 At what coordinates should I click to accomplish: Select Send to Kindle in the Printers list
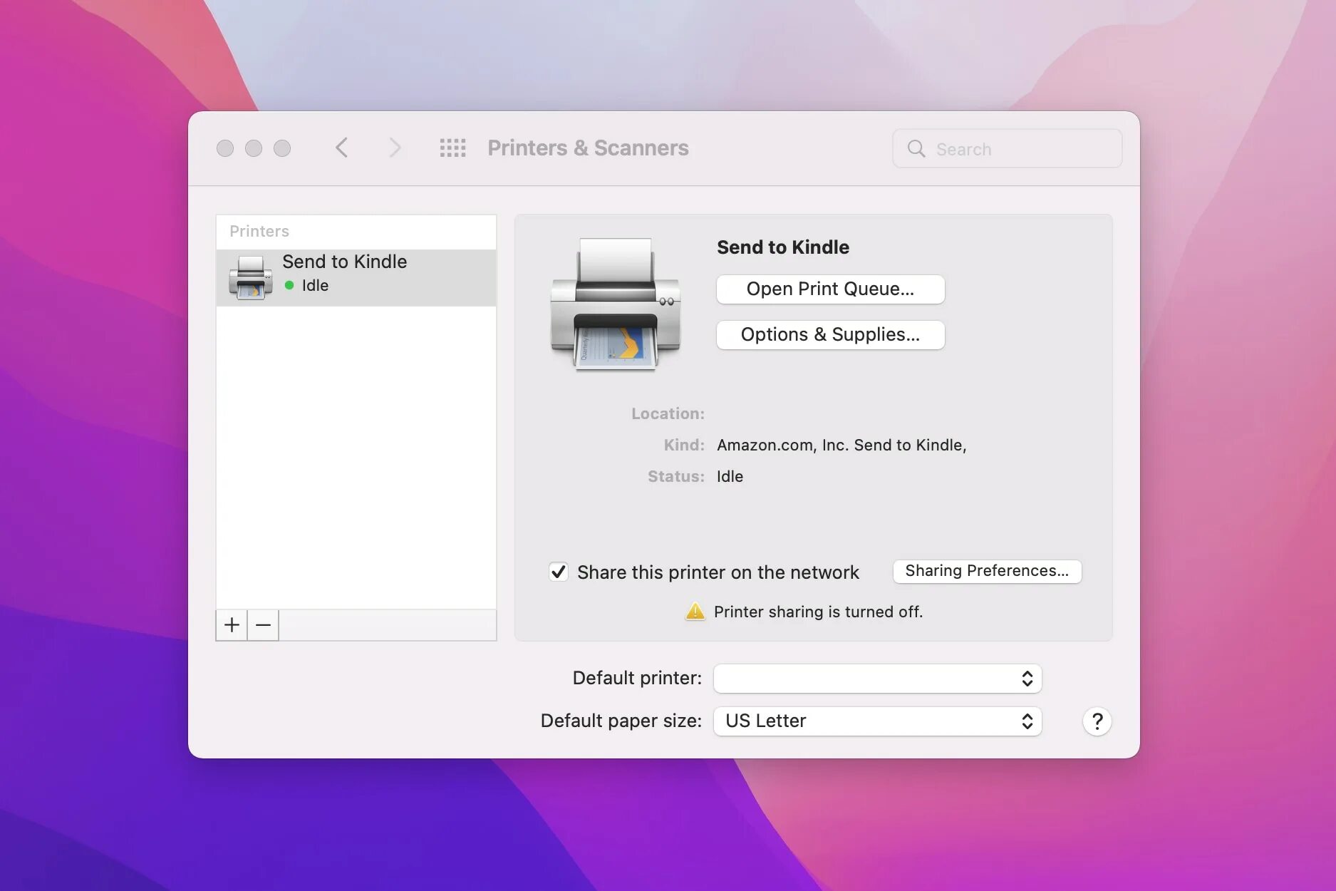pos(356,278)
